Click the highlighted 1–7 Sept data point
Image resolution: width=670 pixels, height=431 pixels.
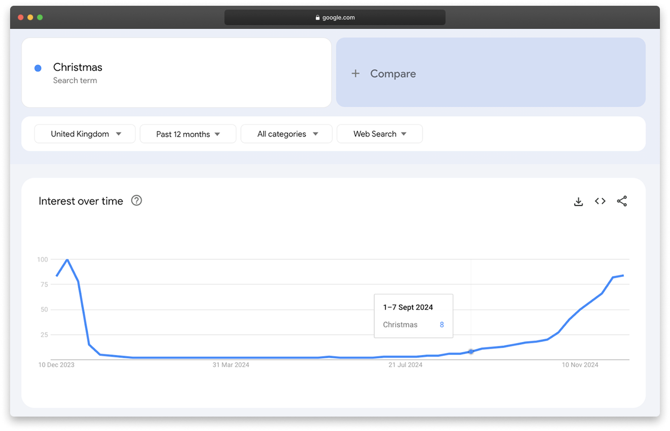point(471,352)
